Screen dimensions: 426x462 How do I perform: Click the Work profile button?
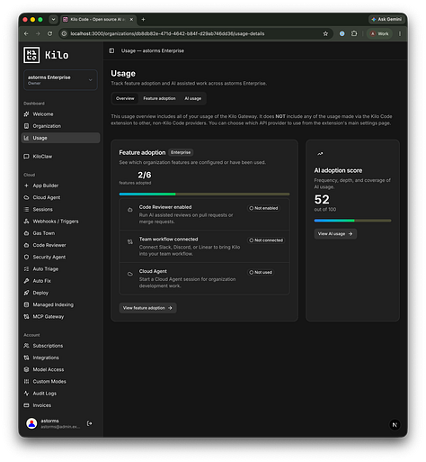click(x=379, y=33)
